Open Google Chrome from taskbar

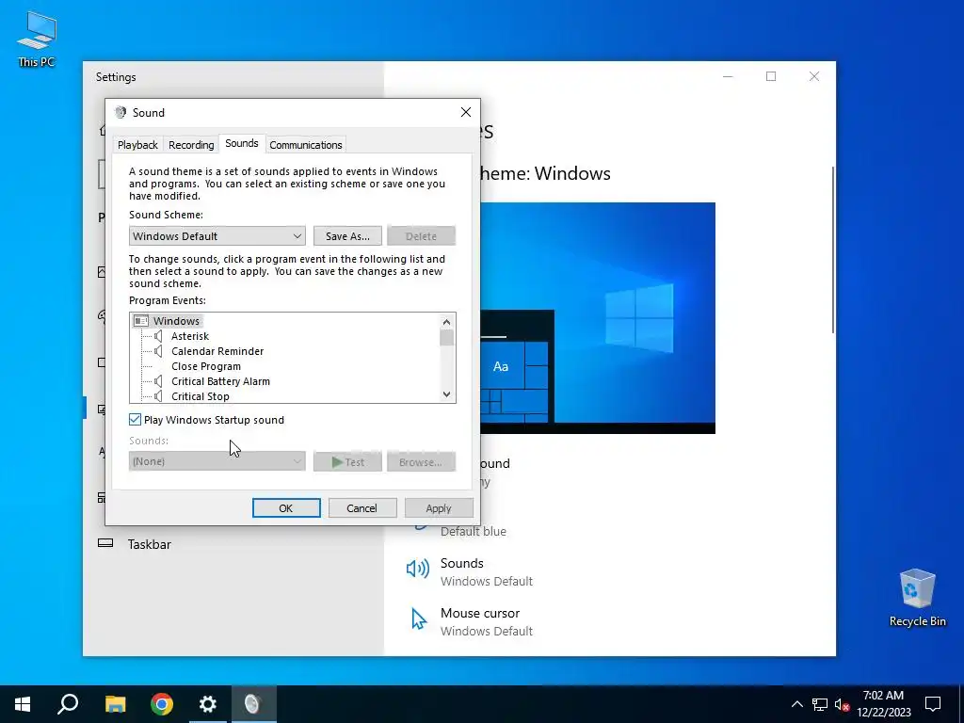pos(162,704)
